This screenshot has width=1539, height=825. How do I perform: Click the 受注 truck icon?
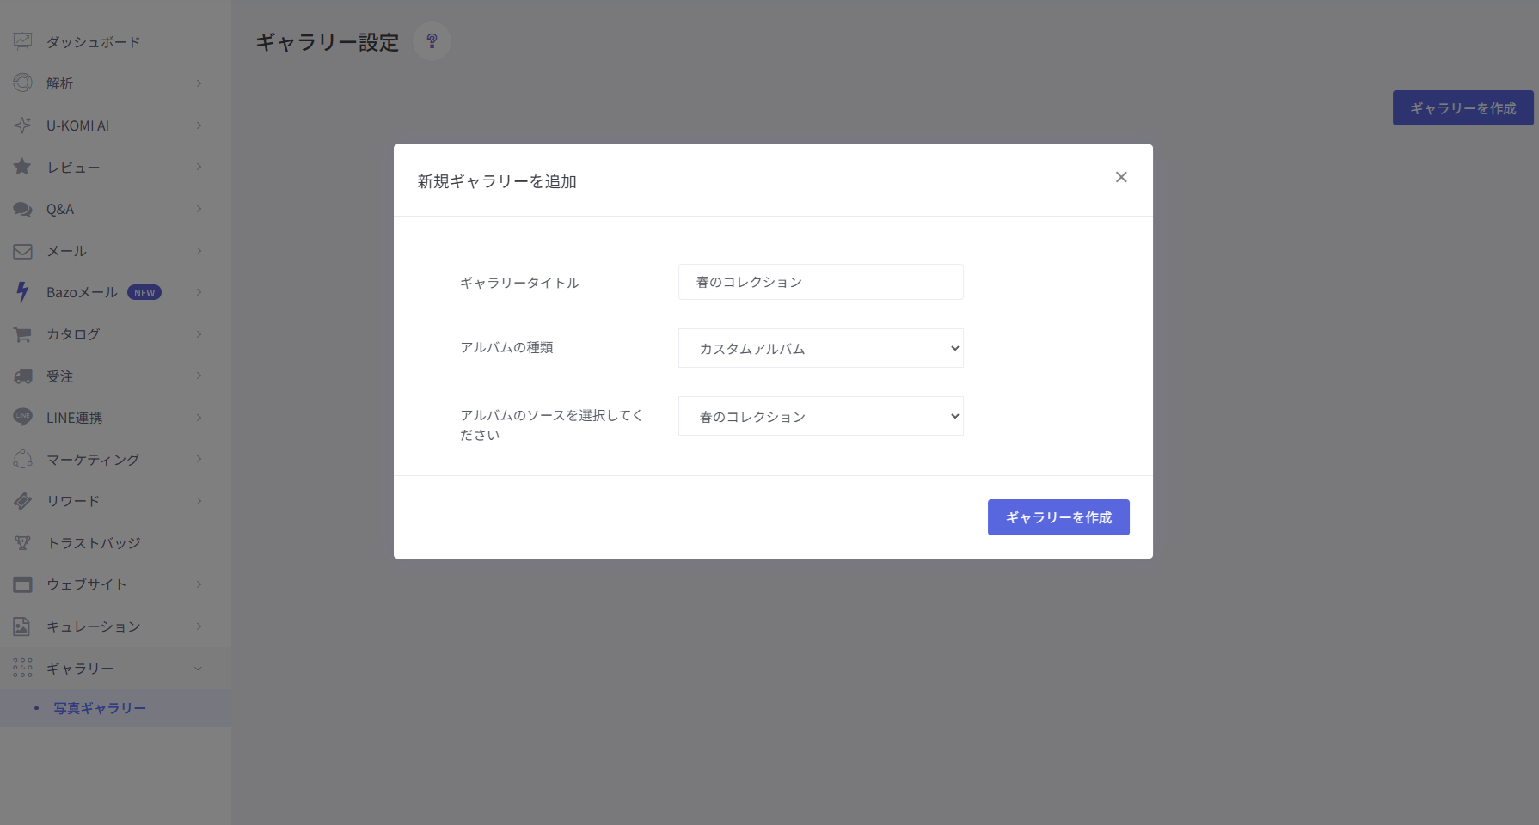(x=23, y=376)
